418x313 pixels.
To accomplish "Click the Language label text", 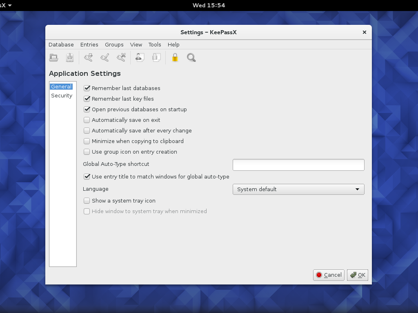I will click(96, 189).
